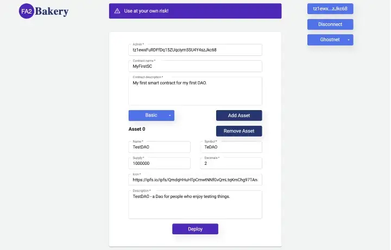
Task: Click the warning triangle icon in banner
Action: point(117,11)
